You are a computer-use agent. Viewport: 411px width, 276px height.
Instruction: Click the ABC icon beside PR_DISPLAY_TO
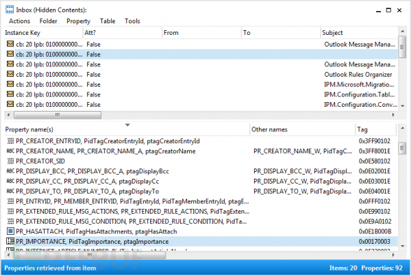(10, 191)
